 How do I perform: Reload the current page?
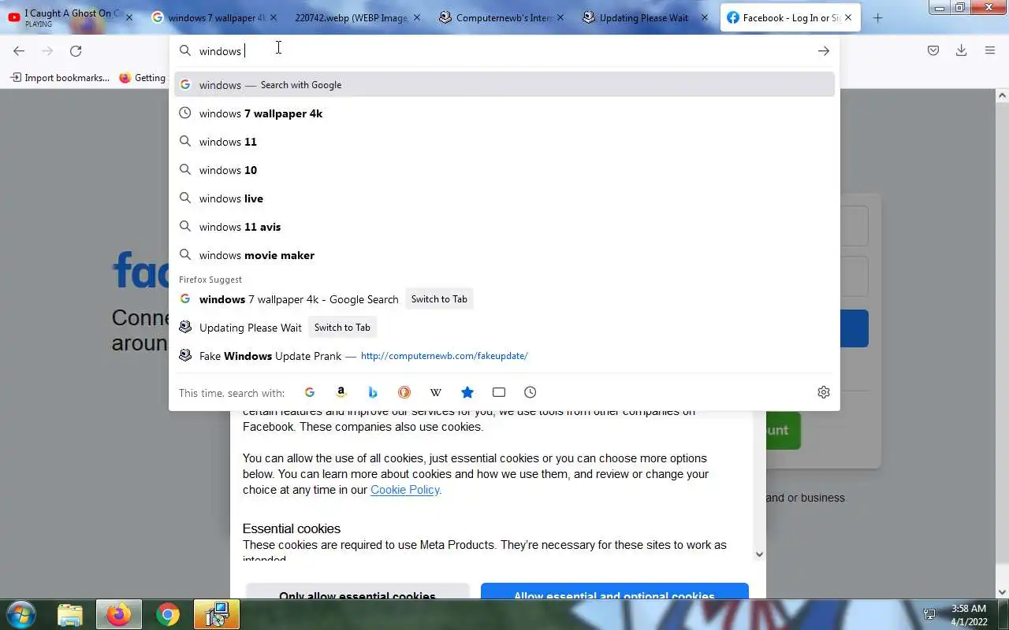coord(76,51)
